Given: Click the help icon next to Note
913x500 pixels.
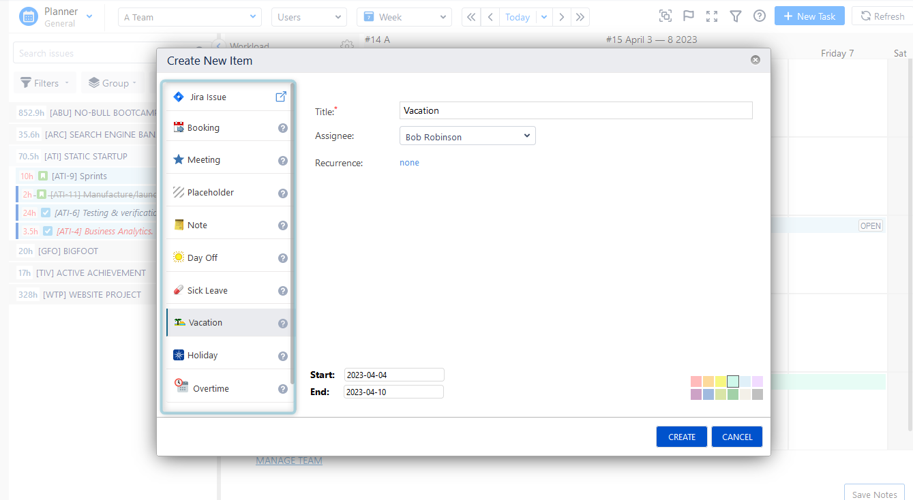Looking at the screenshot, I should tap(283, 225).
